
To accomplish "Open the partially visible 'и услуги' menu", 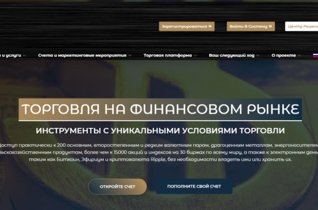I will pyautogui.click(x=11, y=55).
